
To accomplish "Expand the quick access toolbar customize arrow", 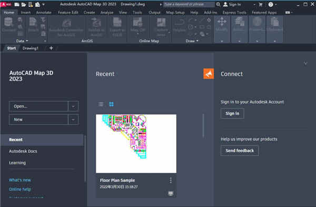I will [x=44, y=4].
